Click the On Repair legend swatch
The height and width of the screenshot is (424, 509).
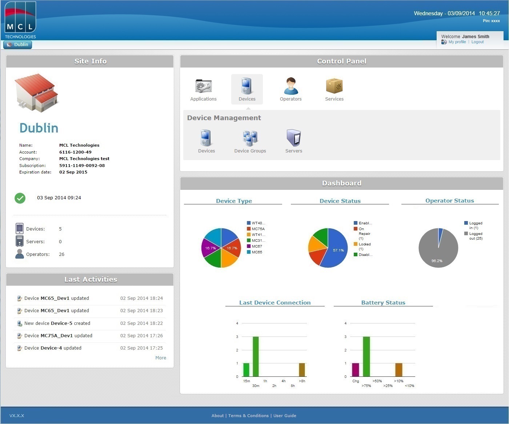click(356, 229)
